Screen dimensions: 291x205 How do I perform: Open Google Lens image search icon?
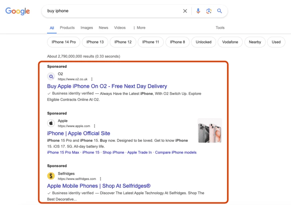(x=209, y=11)
